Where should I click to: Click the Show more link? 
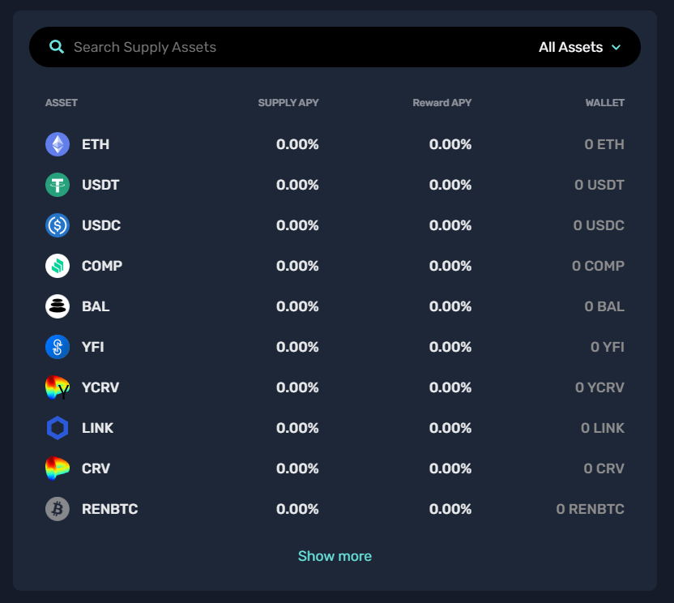pos(335,556)
